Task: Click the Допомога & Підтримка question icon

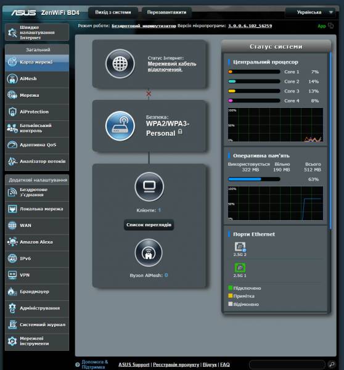Action: pos(78,364)
